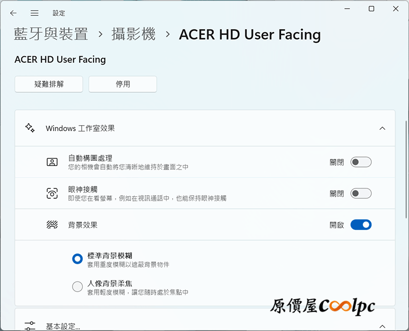Screen dimensions: 409x331
Task: Click the 自動構圖處理 person frame icon
Action: (52, 162)
